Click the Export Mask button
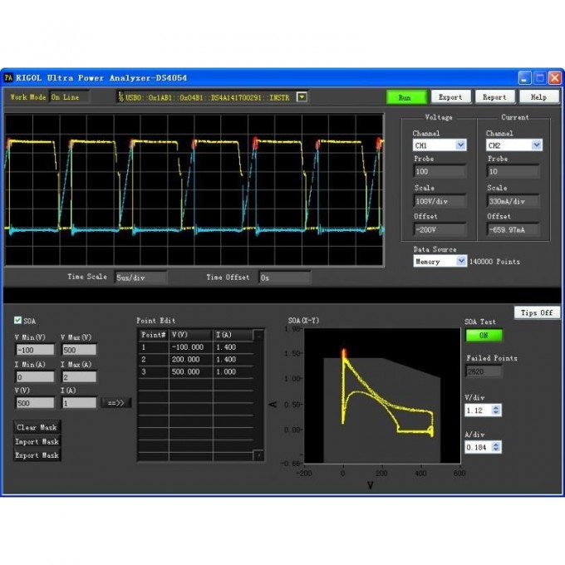The width and height of the screenshot is (565, 565). (37, 455)
